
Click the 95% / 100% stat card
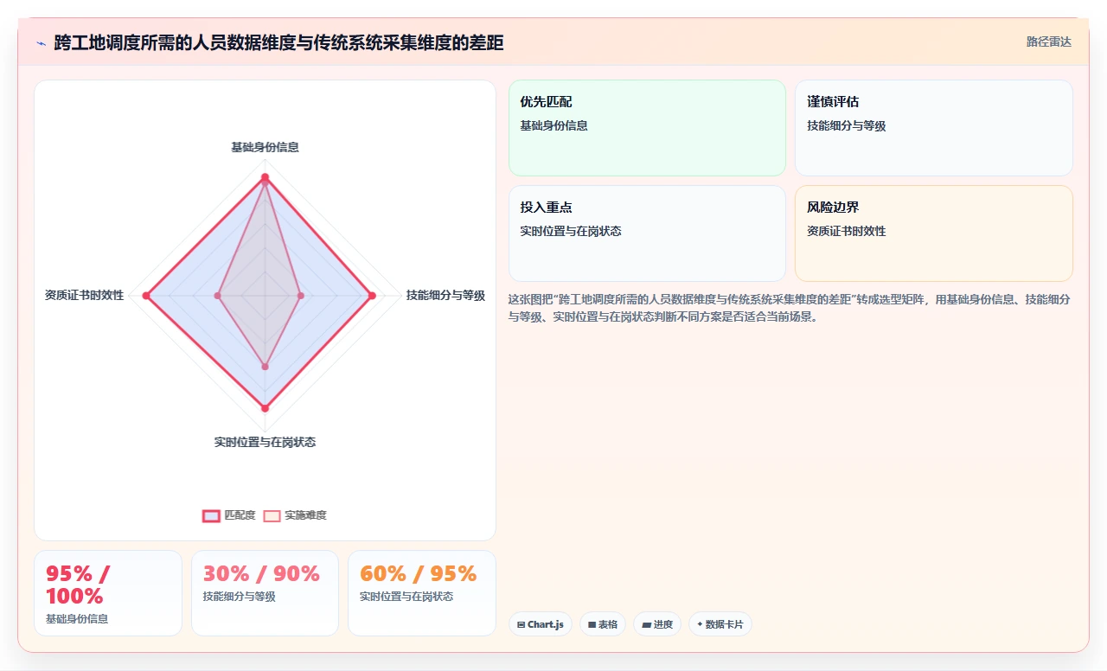(108, 593)
